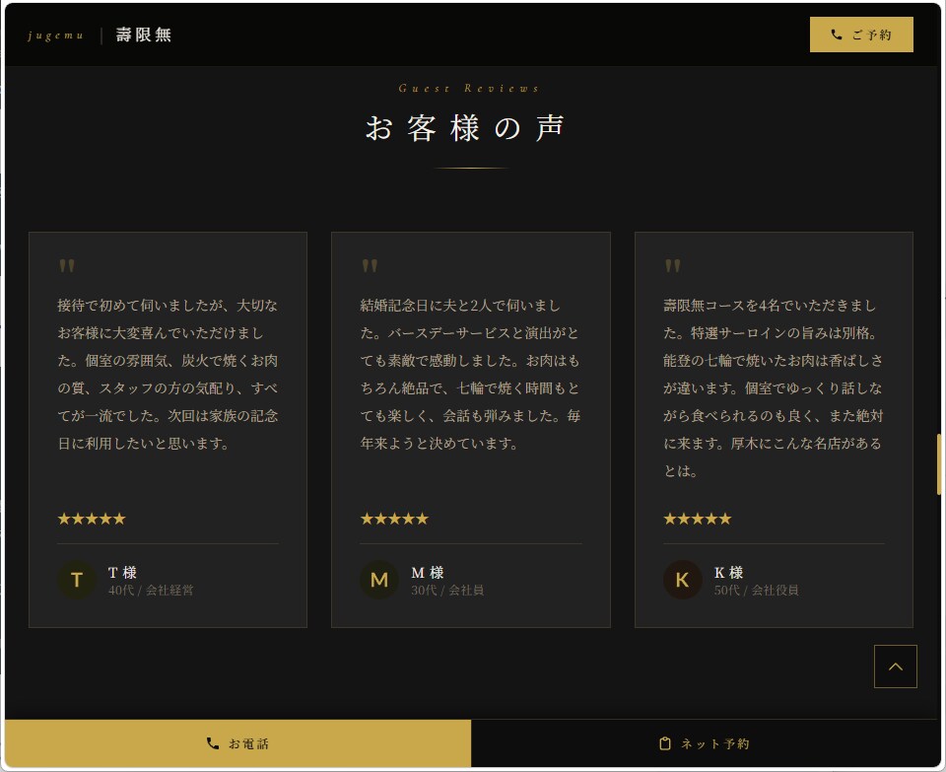Viewport: 946px width, 772px height.
Task: Click the quote mark icon in M様 review card
Action: click(x=370, y=265)
